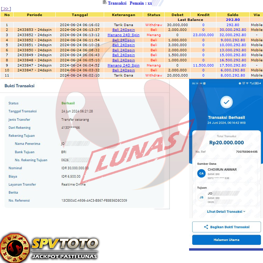
Task: Click Beli 24Dspin link for period 2433849
Action: tap(123, 55)
